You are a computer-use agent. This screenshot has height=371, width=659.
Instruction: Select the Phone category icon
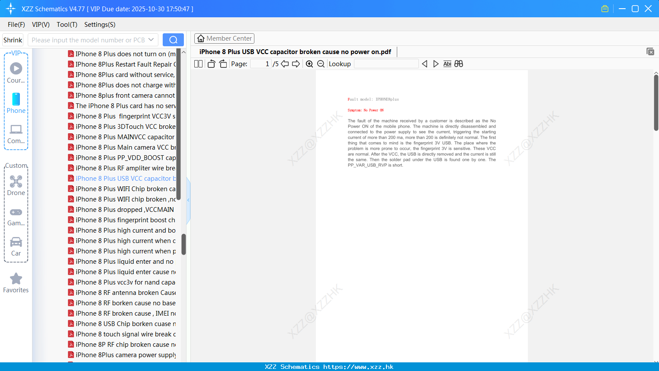16,103
